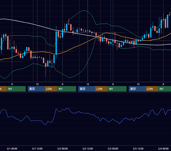Click the large blue candle before 2/2
171x151 pixels.
point(56,43)
